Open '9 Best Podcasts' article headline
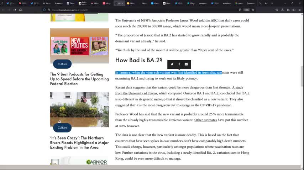The image size is (304, 170). pyautogui.click(x=79, y=79)
